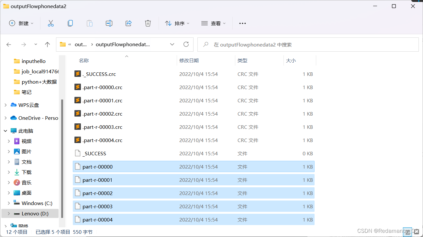
Task: Sort by 修改日期 column header
Action: point(189,60)
